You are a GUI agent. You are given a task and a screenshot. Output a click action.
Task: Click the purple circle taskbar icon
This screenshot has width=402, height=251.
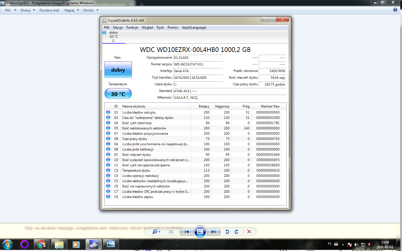click(24, 245)
